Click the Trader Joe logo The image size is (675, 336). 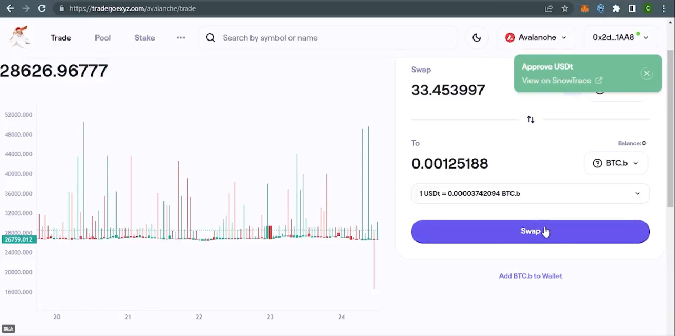click(x=20, y=37)
